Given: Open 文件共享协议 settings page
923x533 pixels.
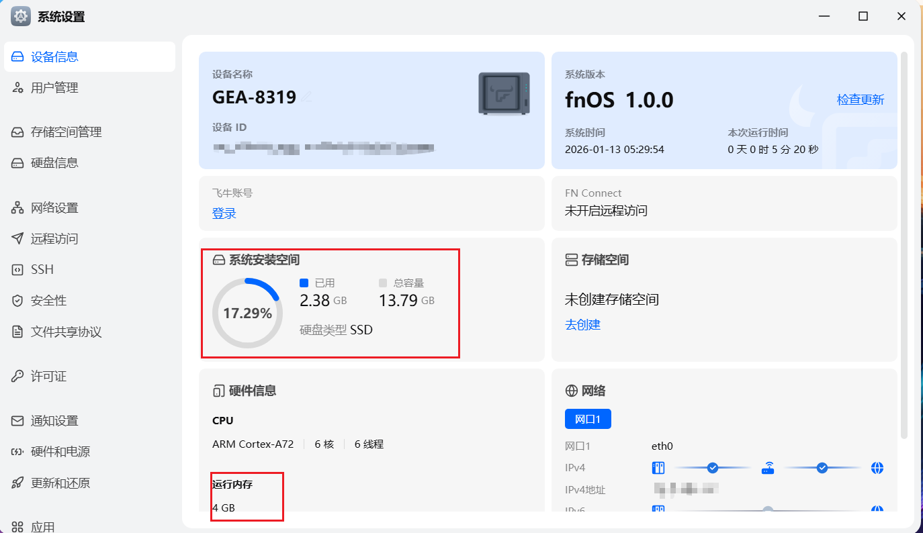Looking at the screenshot, I should tap(66, 332).
